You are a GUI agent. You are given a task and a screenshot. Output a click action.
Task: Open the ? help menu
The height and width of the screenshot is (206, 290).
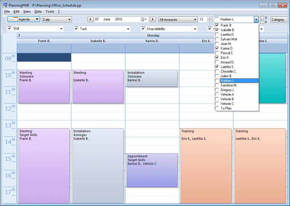[x=59, y=12]
